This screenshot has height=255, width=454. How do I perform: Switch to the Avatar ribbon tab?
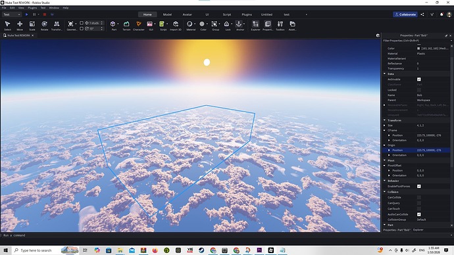point(188,14)
